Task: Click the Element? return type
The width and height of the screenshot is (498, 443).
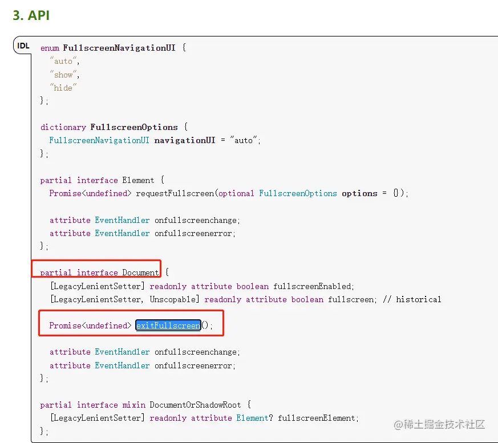Action: [x=254, y=418]
